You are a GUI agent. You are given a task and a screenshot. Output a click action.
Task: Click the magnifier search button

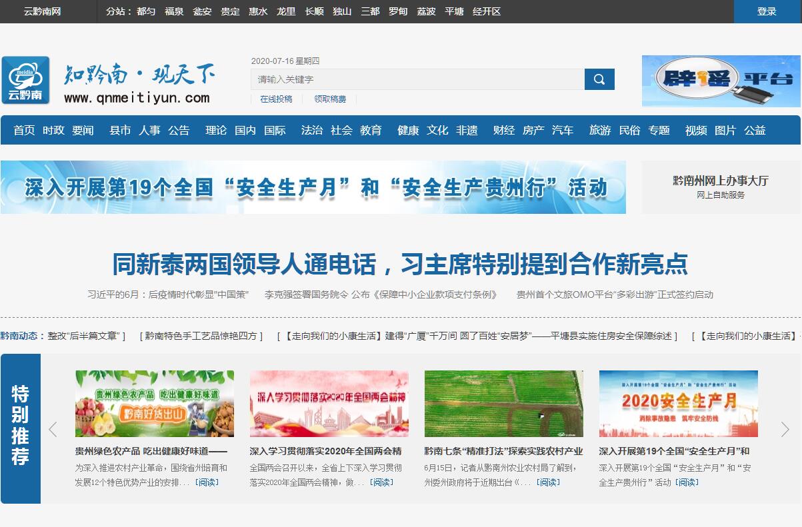(599, 79)
